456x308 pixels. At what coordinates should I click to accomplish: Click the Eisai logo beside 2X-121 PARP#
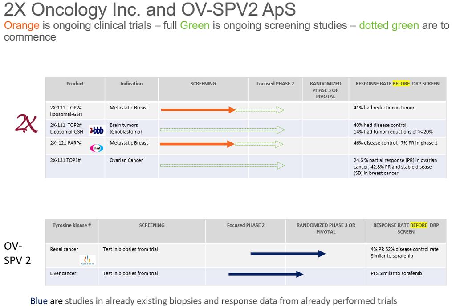coord(97,148)
